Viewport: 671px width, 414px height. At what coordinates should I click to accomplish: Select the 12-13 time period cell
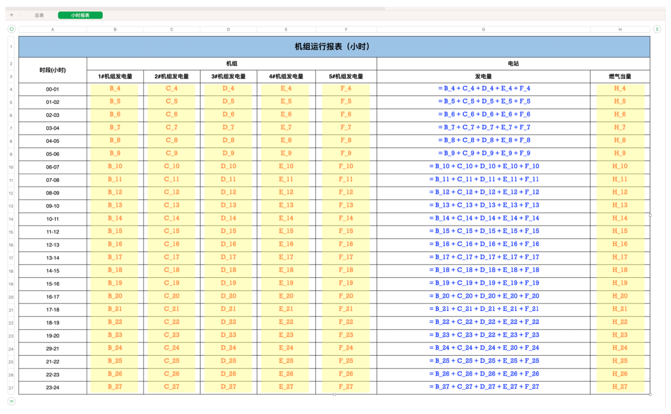(52, 245)
